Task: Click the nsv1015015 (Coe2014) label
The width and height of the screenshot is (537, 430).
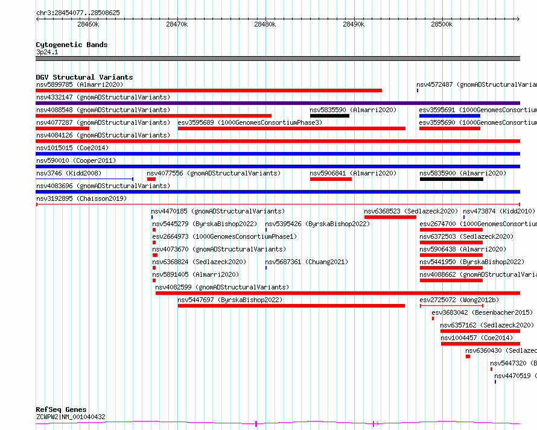Action: [x=72, y=148]
